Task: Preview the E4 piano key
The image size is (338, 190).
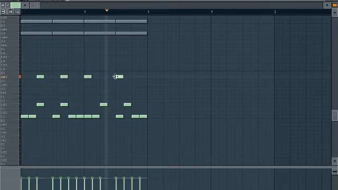Action: (x=10, y=53)
